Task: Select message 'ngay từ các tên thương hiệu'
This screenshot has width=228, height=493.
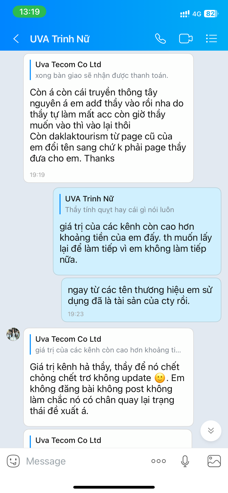Action: [x=141, y=300]
